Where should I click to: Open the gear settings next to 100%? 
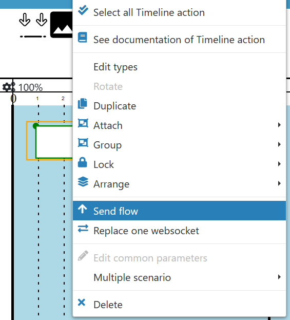click(9, 87)
